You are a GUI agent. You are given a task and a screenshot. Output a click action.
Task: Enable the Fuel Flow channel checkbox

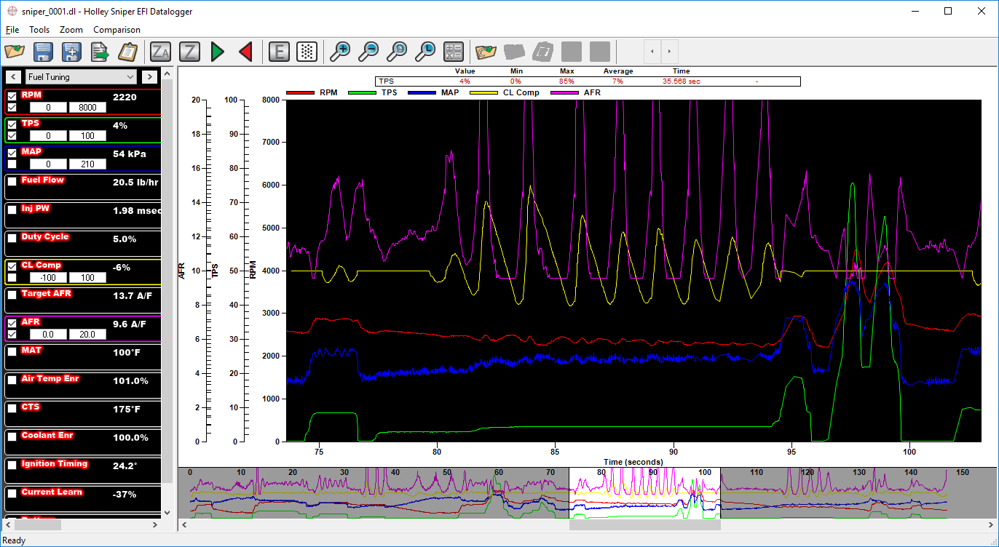pyautogui.click(x=12, y=182)
